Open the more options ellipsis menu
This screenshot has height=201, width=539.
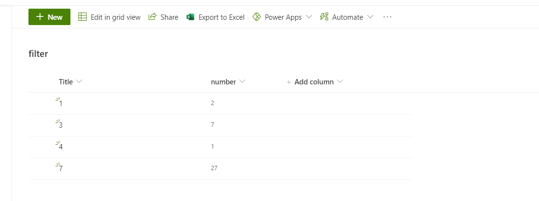(387, 17)
